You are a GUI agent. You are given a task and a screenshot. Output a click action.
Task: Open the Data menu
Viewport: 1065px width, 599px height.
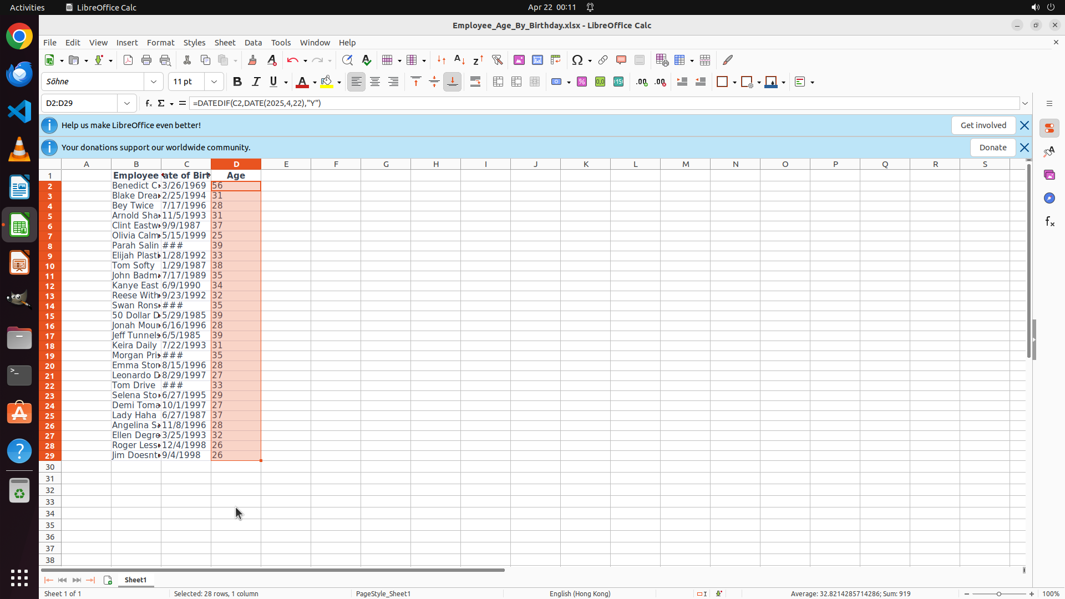(x=253, y=43)
